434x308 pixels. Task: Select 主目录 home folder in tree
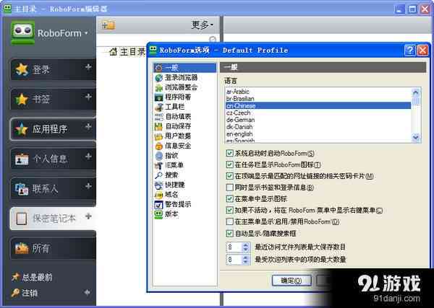tap(127, 52)
